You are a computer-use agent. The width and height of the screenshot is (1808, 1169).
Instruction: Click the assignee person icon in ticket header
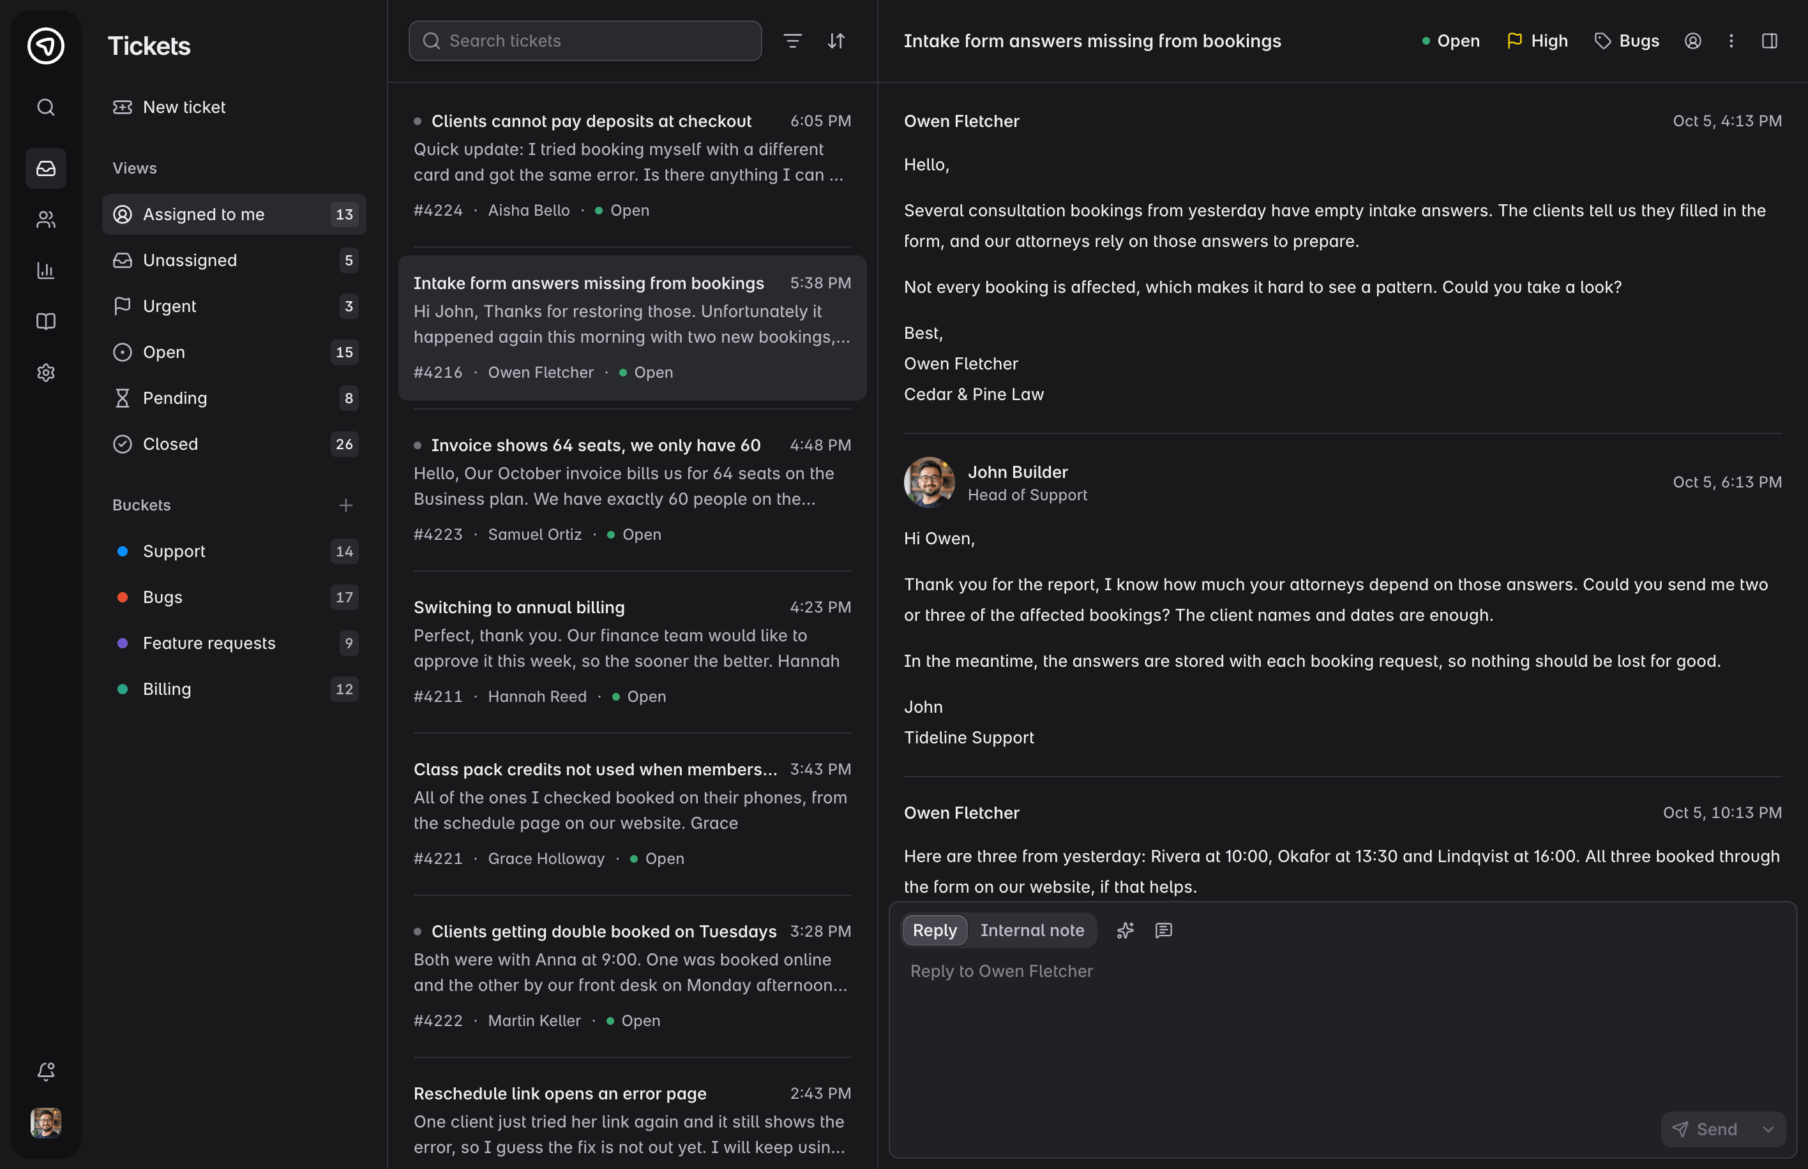pos(1692,41)
